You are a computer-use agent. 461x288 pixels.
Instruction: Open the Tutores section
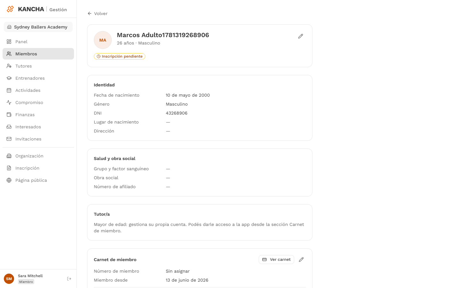tap(38, 66)
